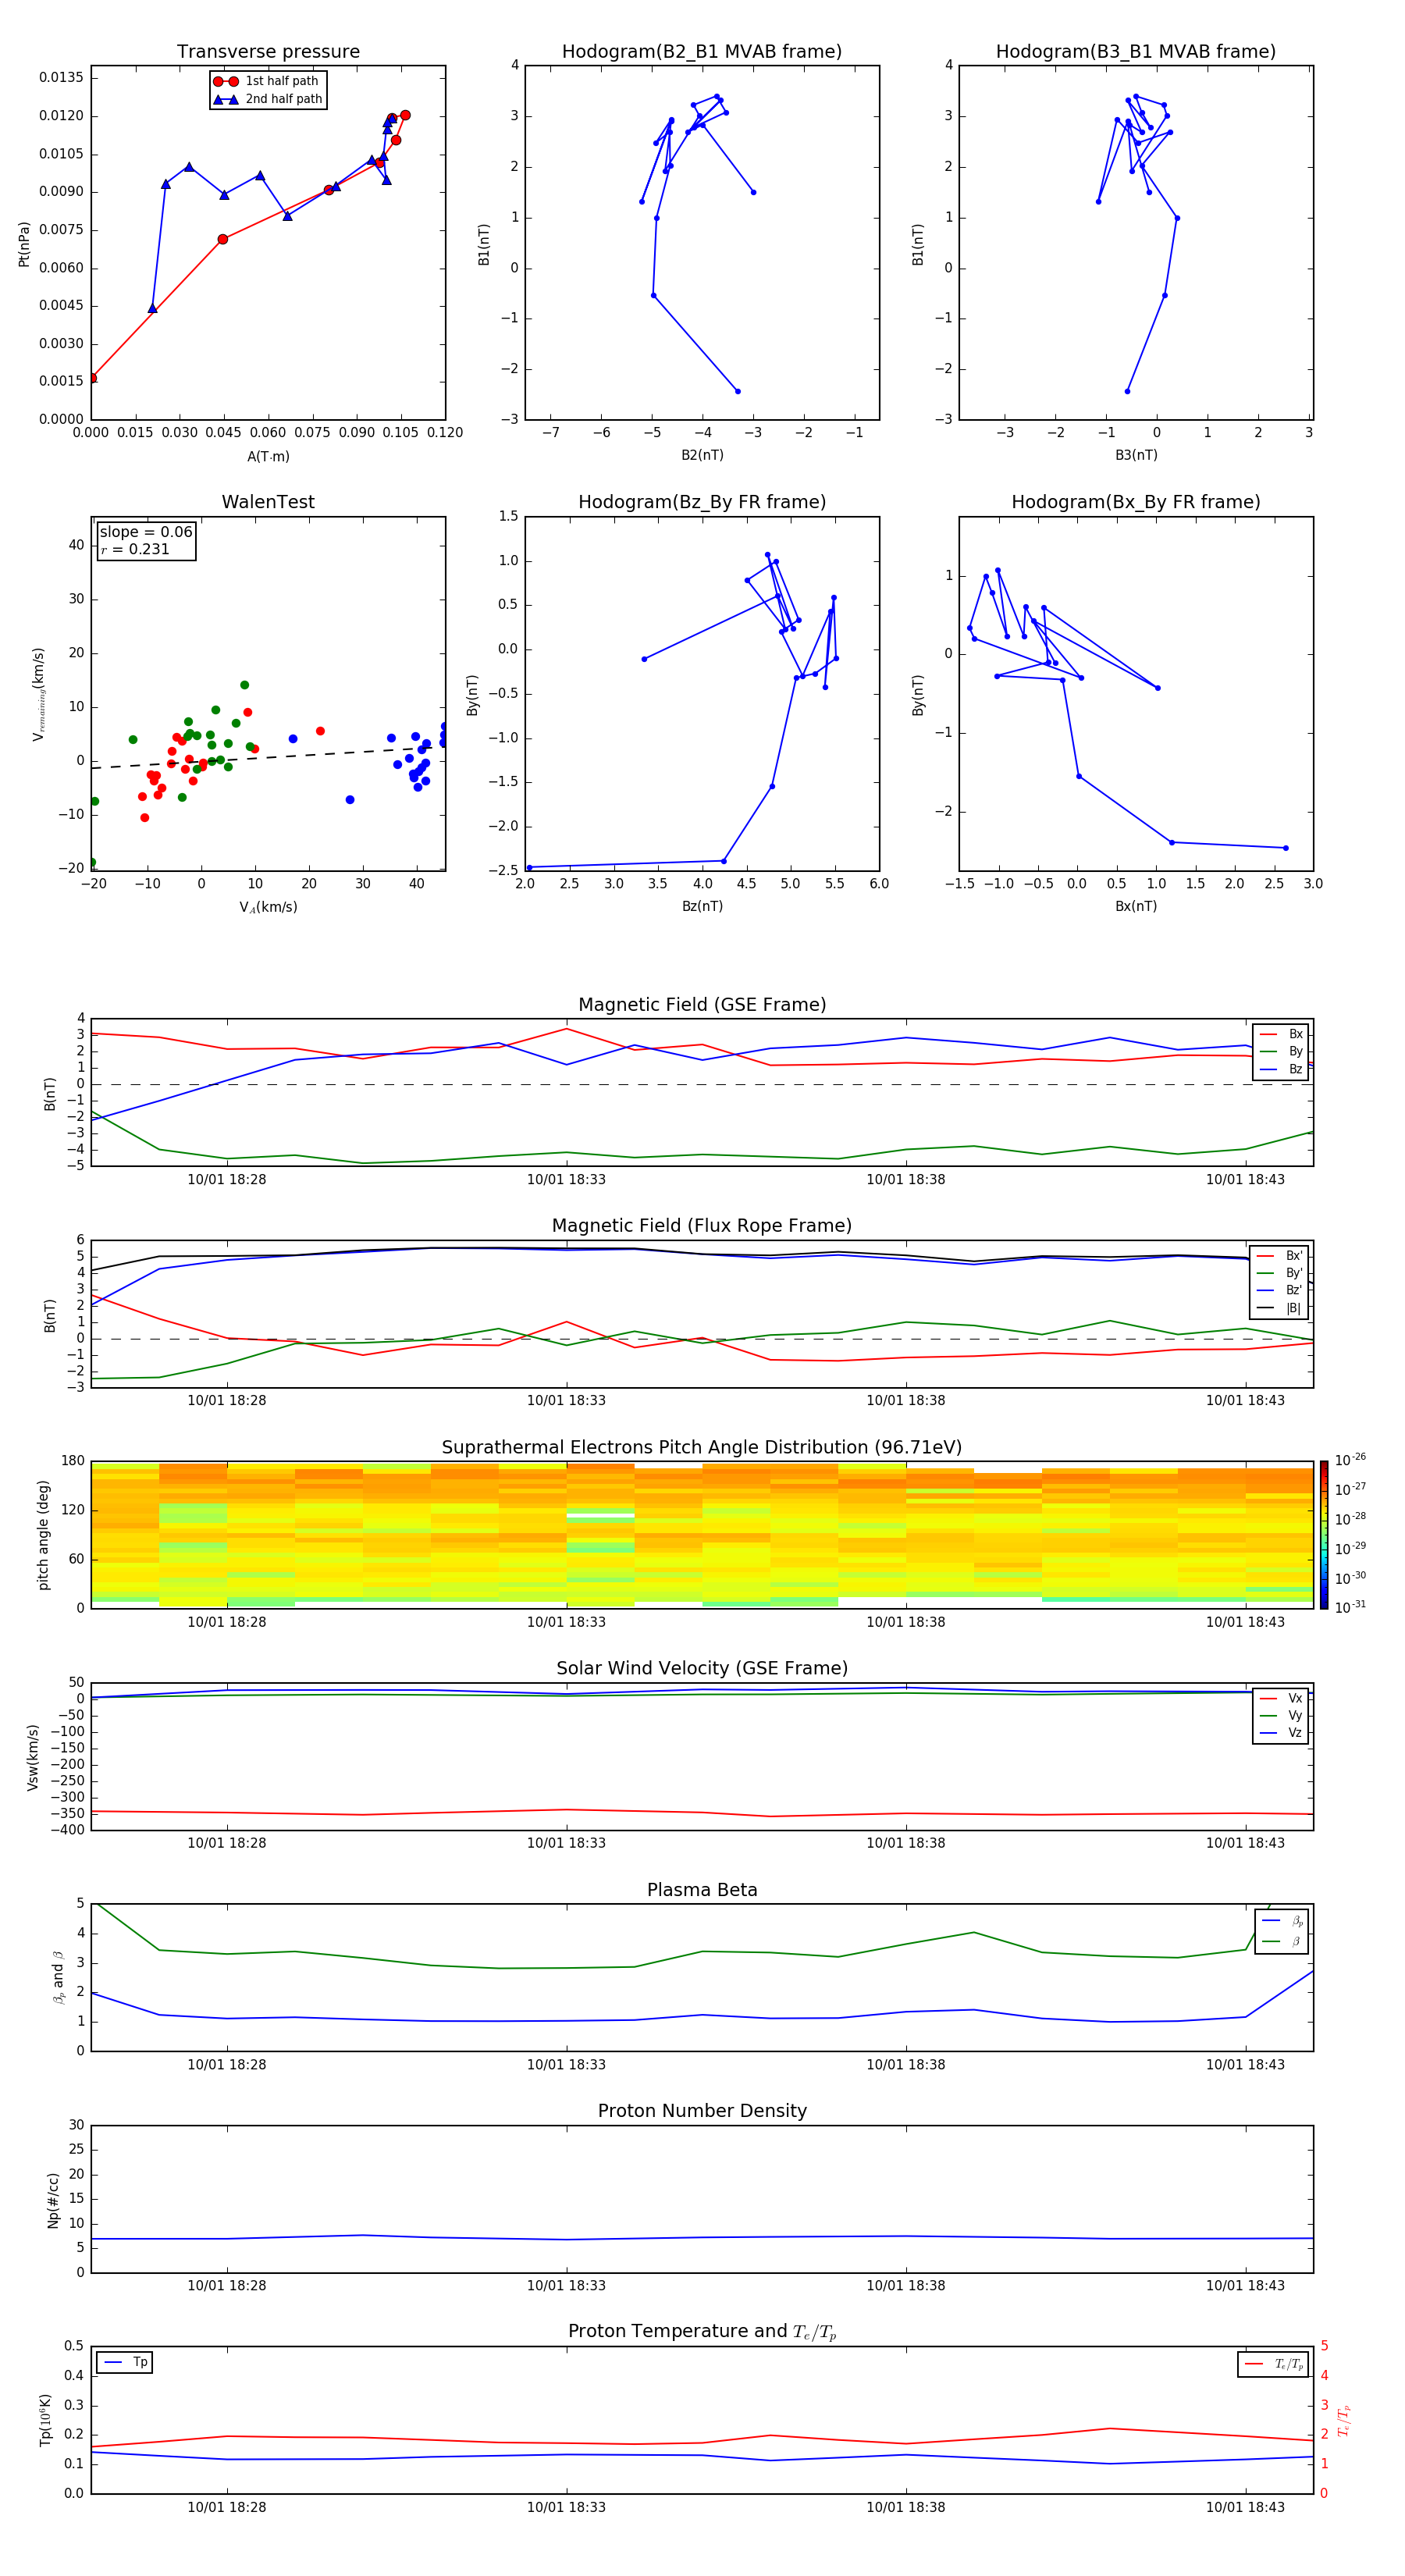This screenshot has width=1405, height=2576.
Task: Click the 'Solar Wind Velocity (GSE Frame)' title
Action: pos(702,1668)
